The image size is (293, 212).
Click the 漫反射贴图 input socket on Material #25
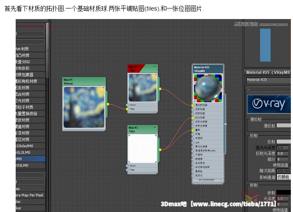coord(193,105)
